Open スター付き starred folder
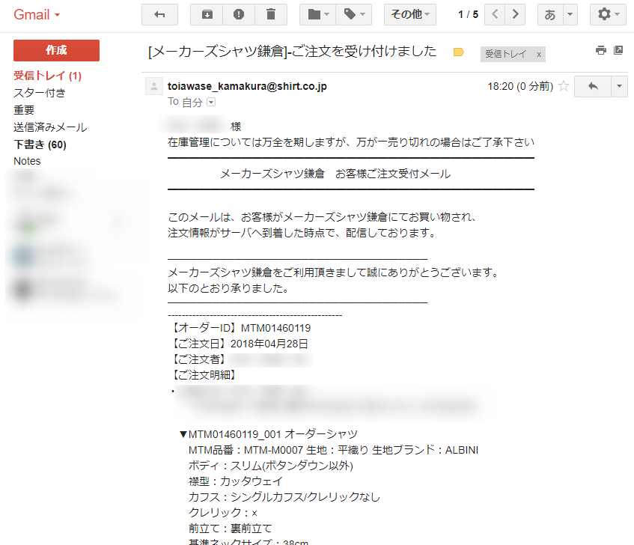Screen dimensions: 634x545 click(39, 93)
